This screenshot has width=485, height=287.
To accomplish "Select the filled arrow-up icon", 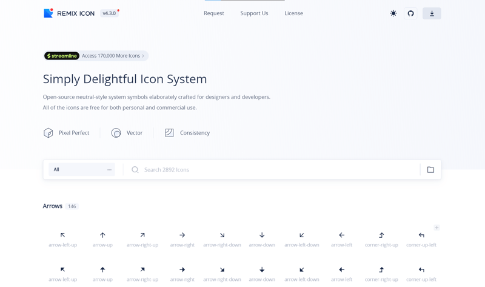I will (x=102, y=269).
